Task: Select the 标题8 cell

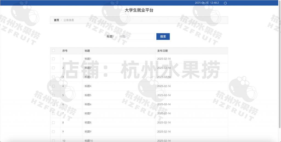Action: tap(119, 122)
